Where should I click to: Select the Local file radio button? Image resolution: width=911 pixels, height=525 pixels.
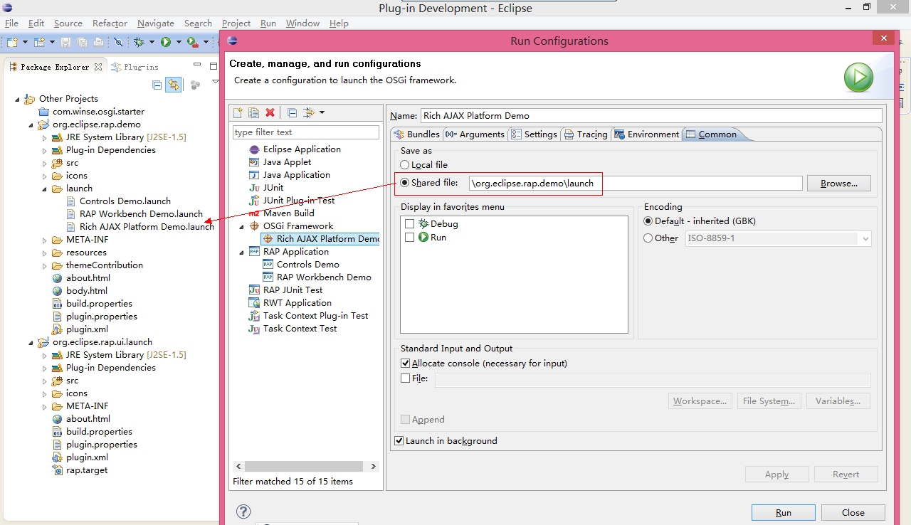[405, 165]
